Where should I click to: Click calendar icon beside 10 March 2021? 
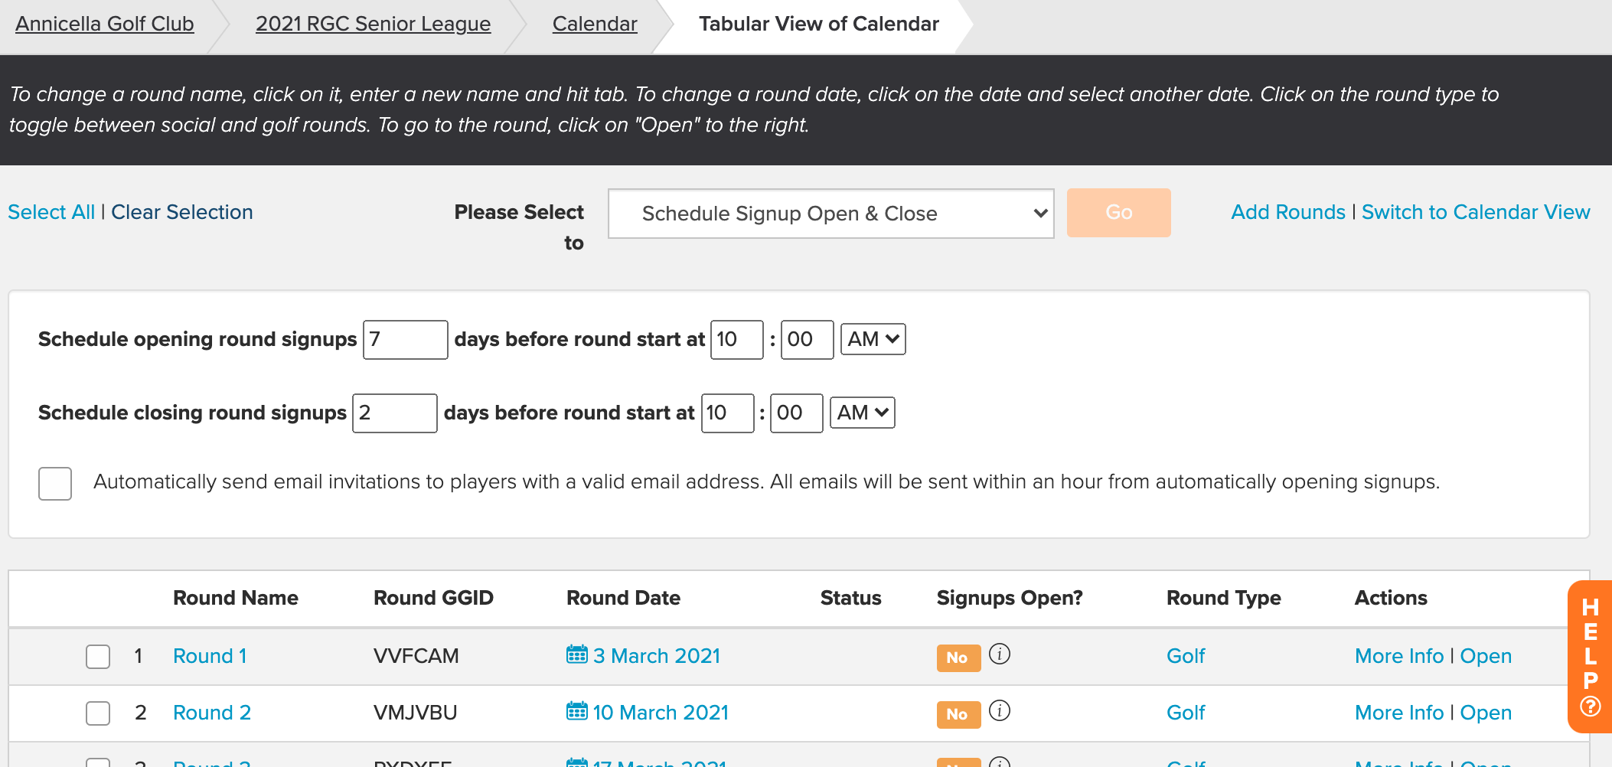[576, 711]
